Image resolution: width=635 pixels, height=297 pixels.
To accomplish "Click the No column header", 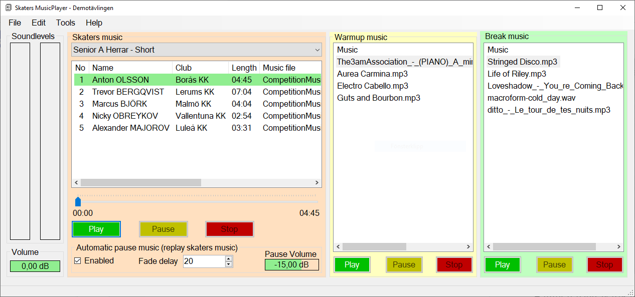I will coord(81,68).
